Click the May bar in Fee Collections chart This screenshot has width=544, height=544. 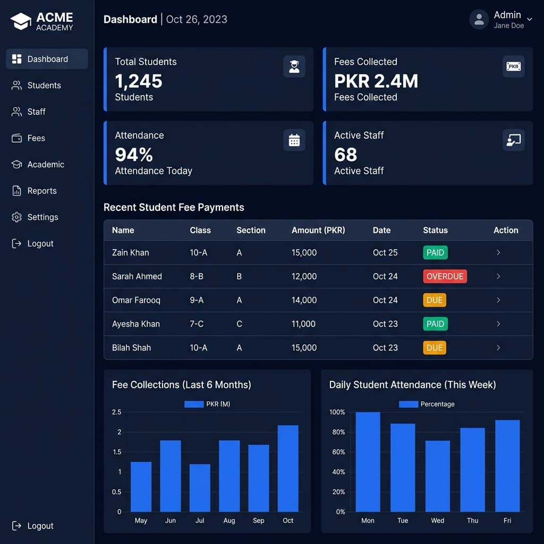tap(141, 487)
